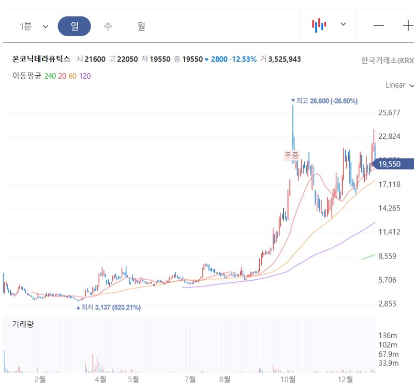Click the 무증 event marker on chart
Screen dimensions: 414x389
(291, 155)
